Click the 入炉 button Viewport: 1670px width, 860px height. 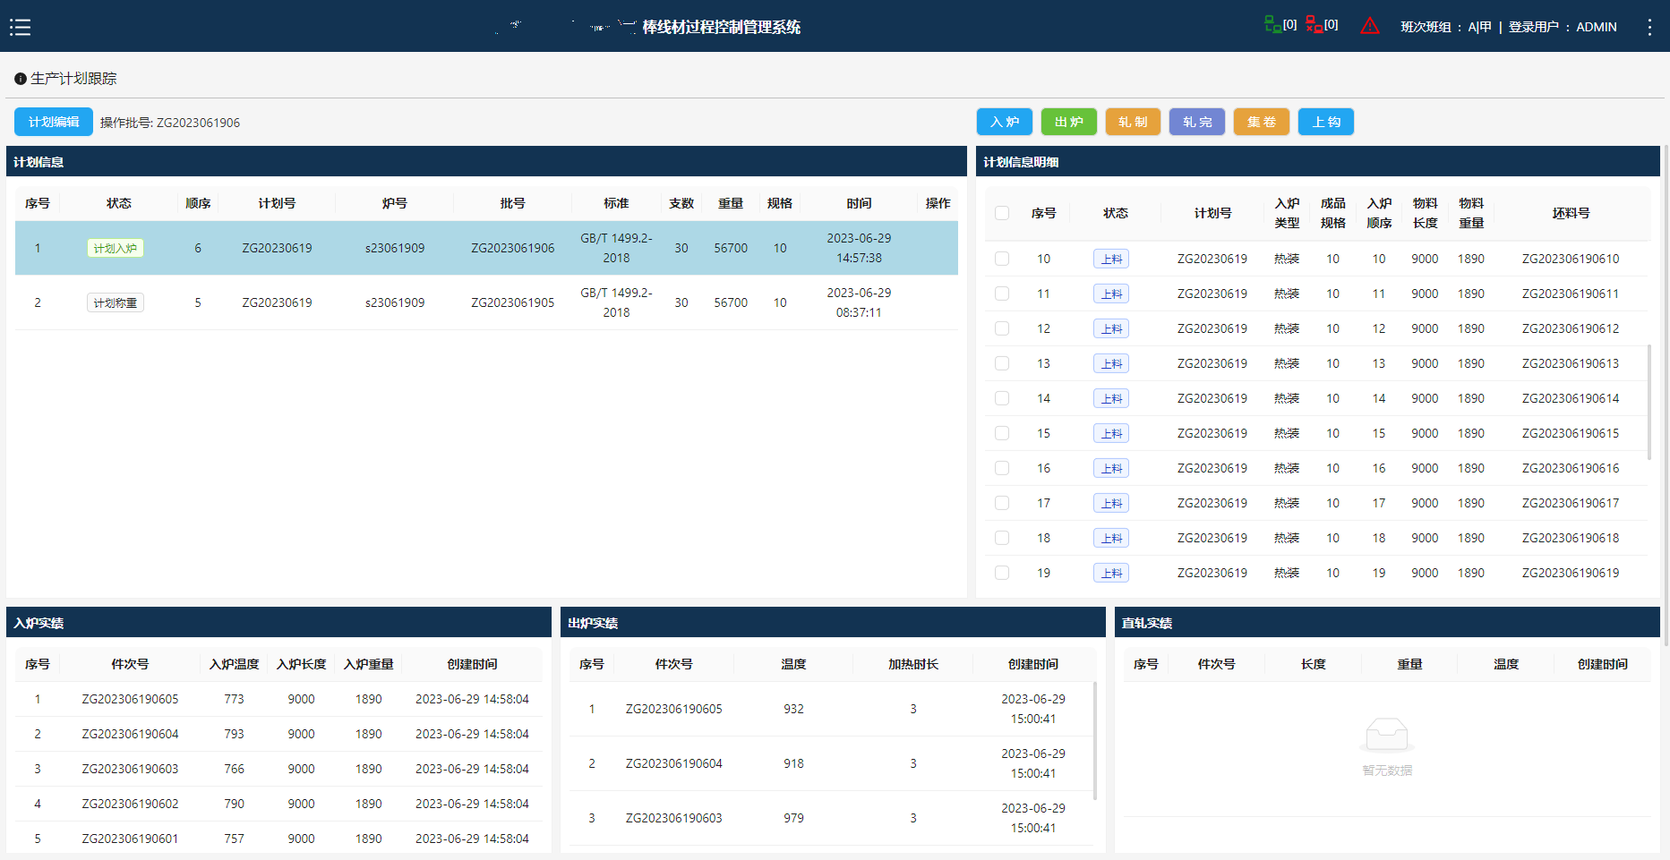[x=1005, y=122]
